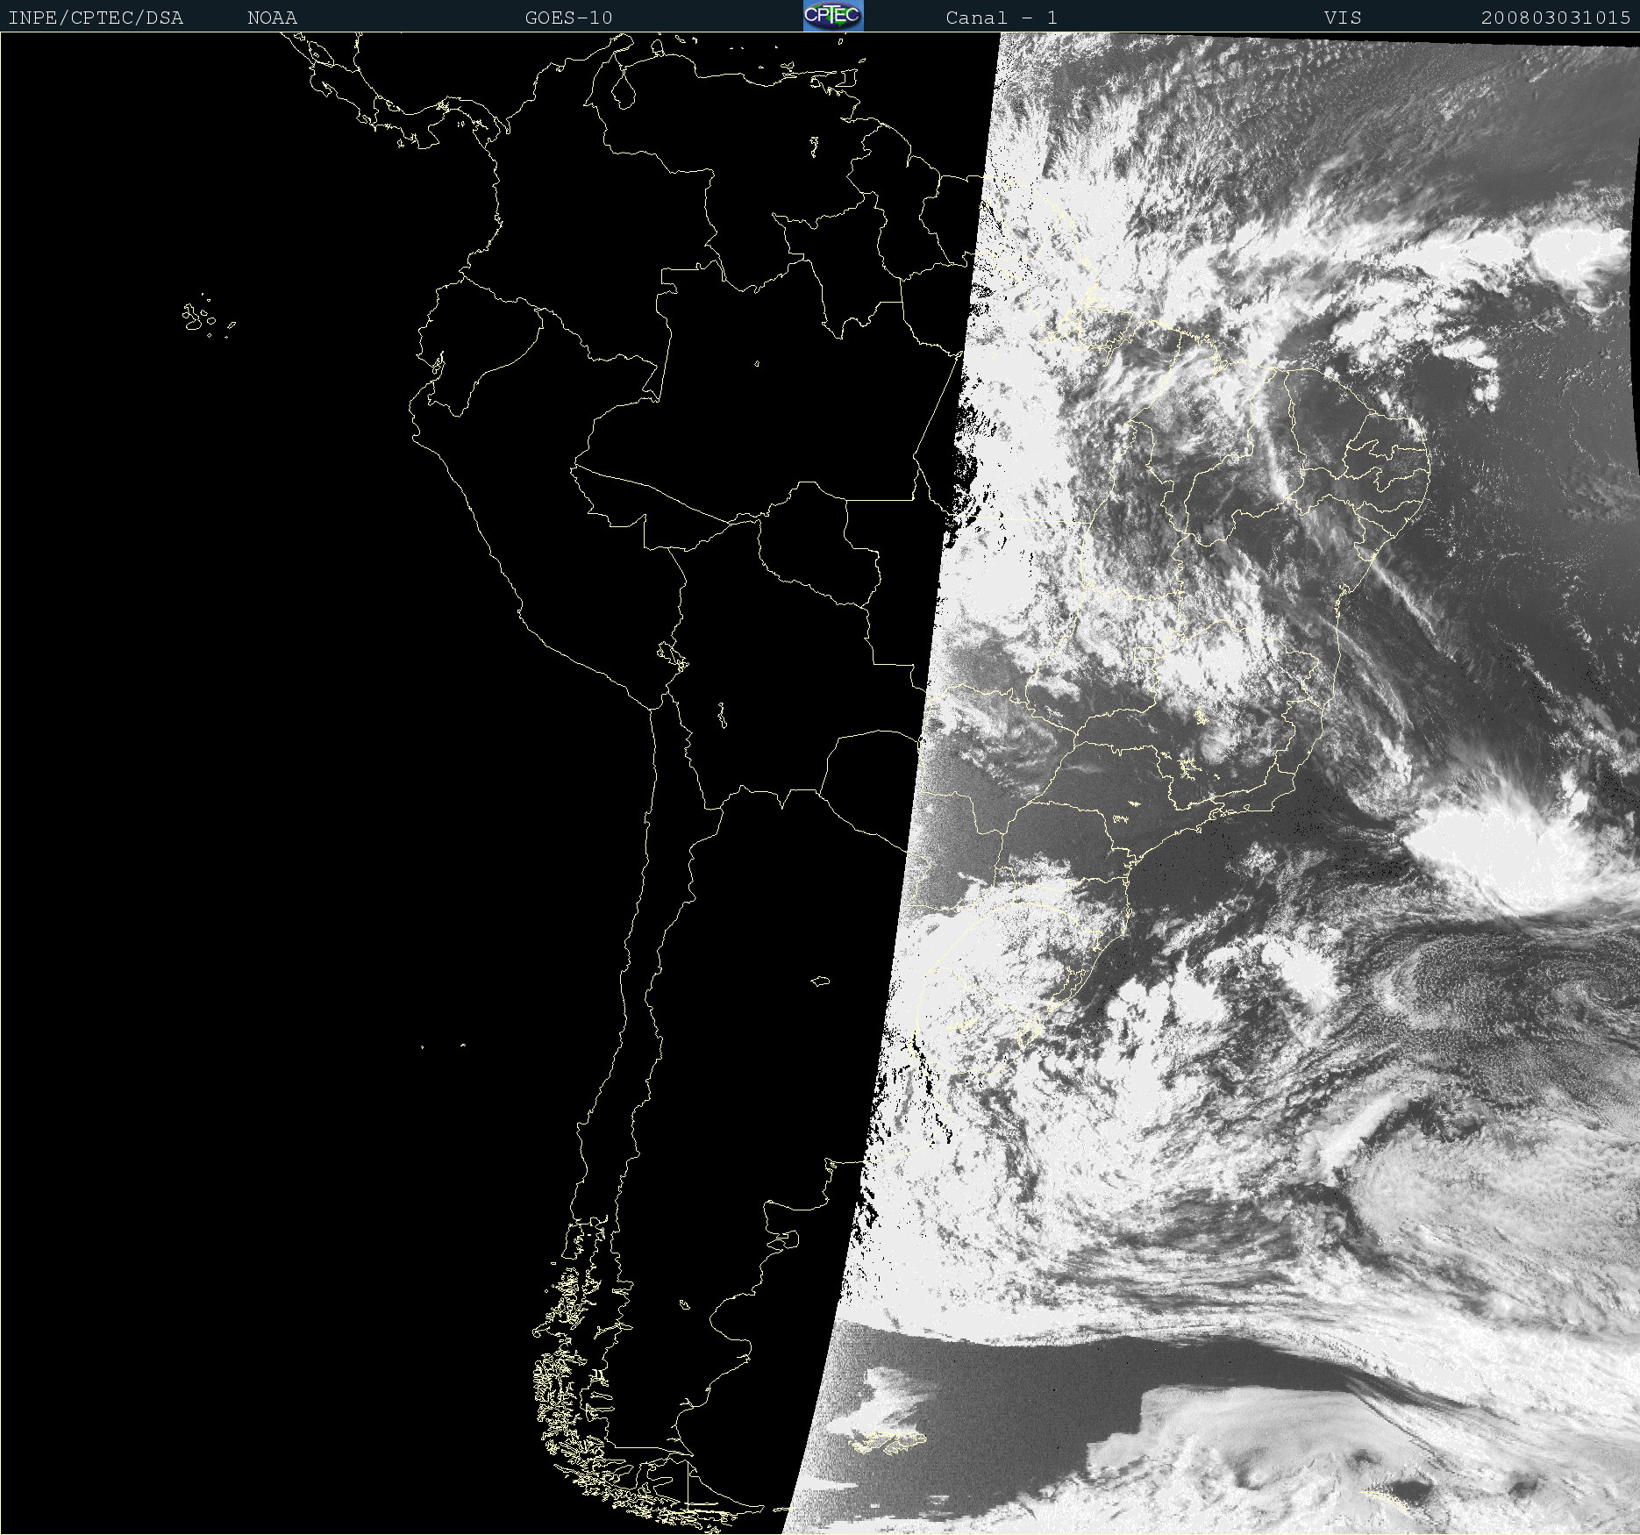
Task: Click the NOAA header label
Action: (x=272, y=18)
